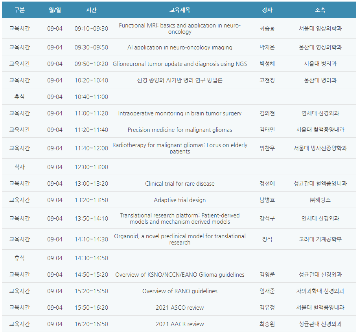Select Intraoperative monitoring in brain tumor surgery
The image size is (359, 336).
click(180, 113)
